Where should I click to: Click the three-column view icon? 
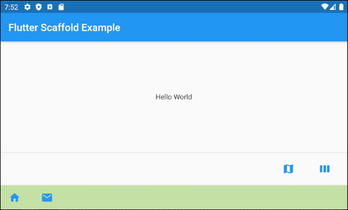click(325, 169)
